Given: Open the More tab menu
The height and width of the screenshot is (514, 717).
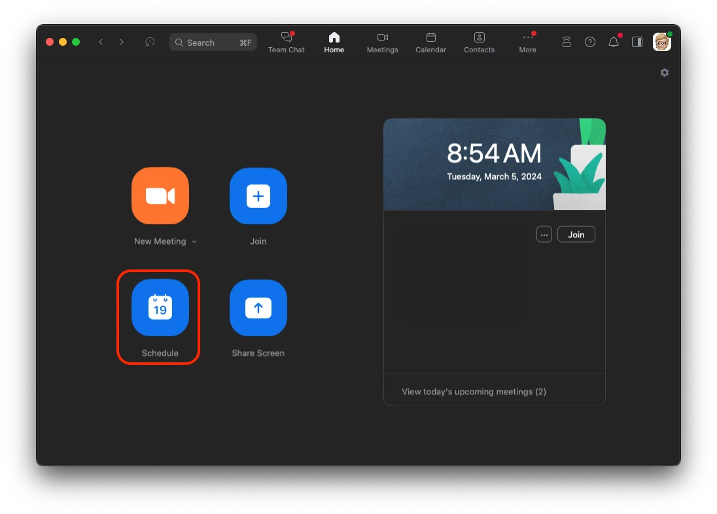Looking at the screenshot, I should (x=528, y=42).
